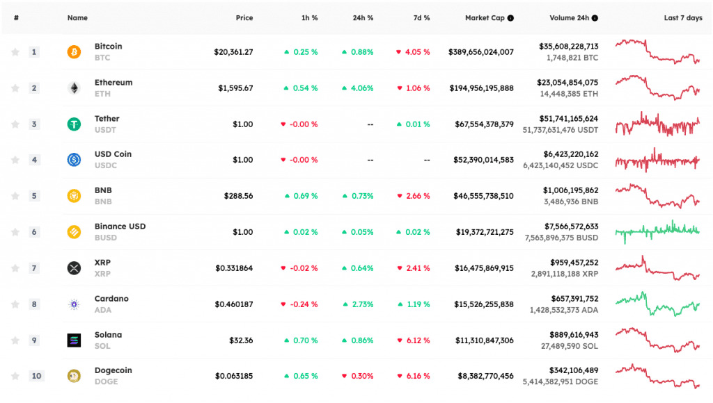Screen dimensions: 713x403
Task: Sort table by Market Cap header
Action: 485,18
